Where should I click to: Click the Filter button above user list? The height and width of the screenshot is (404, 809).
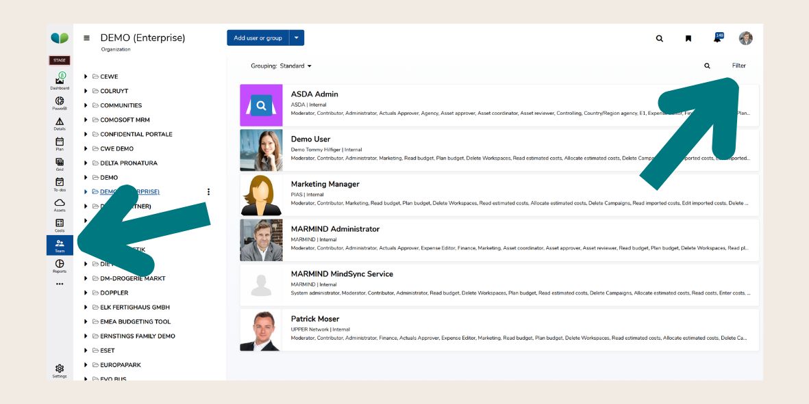pos(738,66)
